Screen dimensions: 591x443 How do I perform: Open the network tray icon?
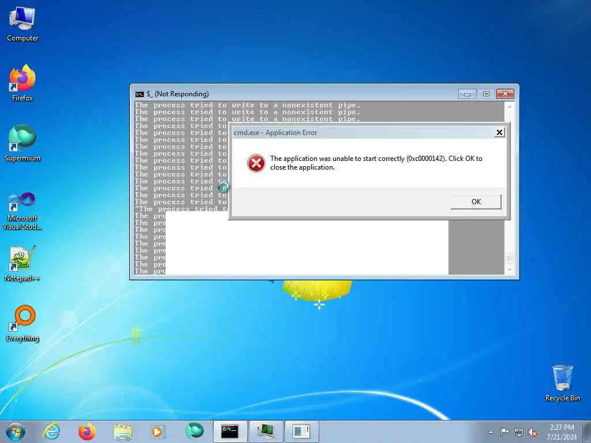(519, 433)
